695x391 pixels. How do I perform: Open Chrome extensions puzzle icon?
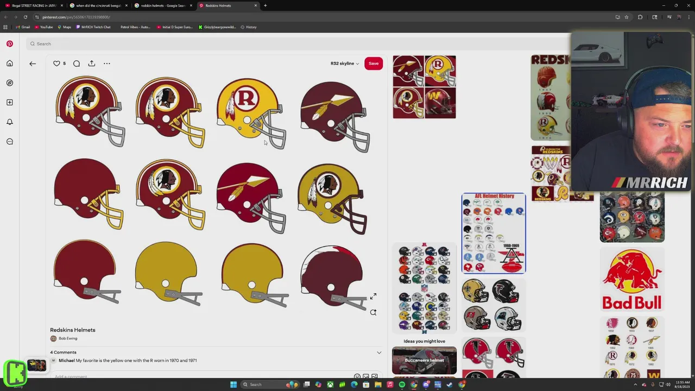(640, 17)
